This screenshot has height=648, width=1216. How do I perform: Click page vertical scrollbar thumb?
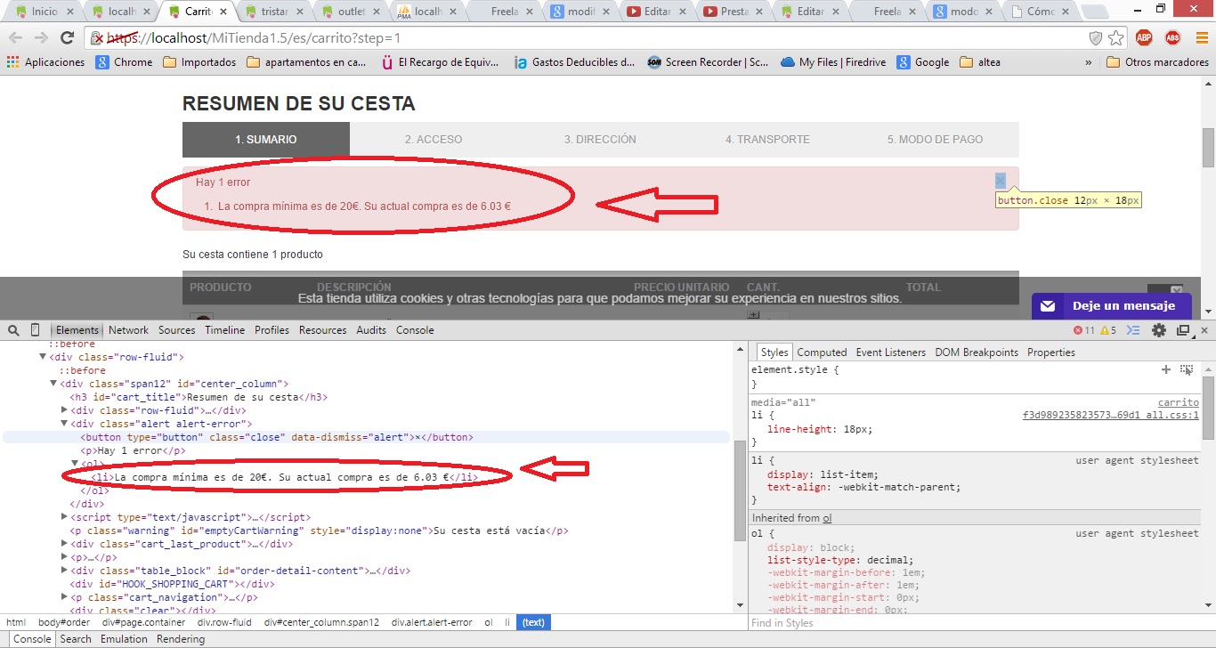[x=1208, y=148]
